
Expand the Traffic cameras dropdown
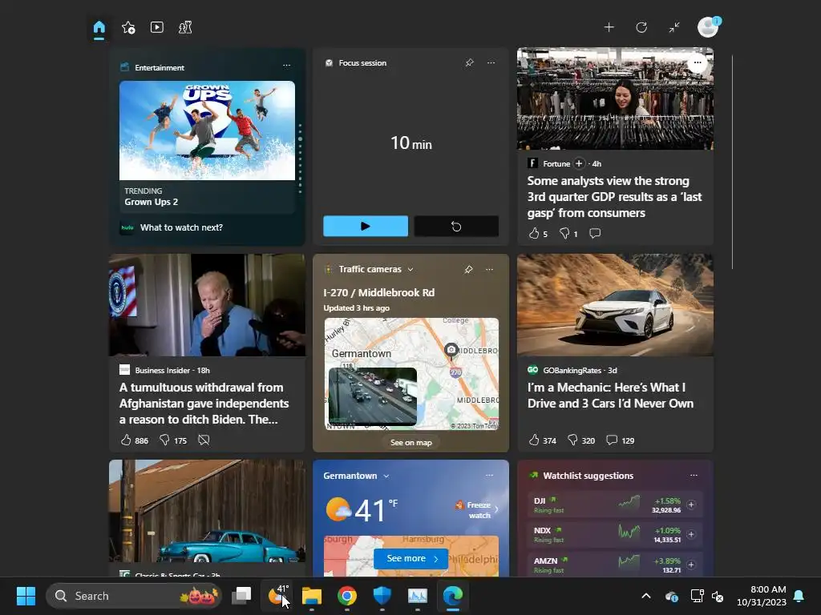pos(410,269)
